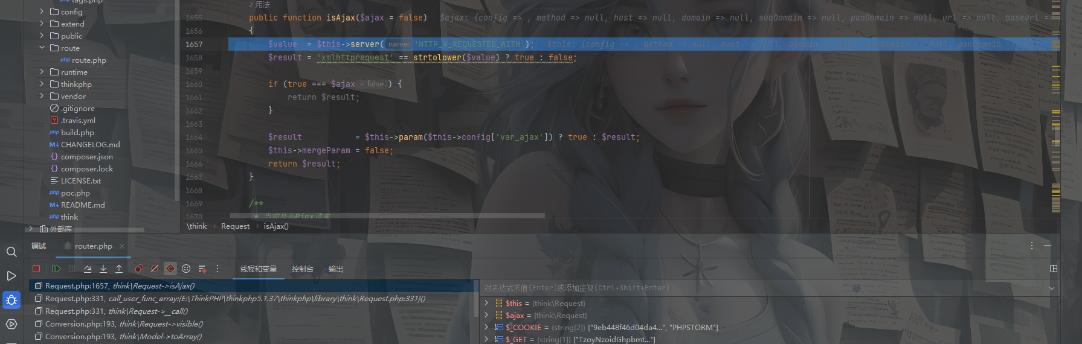The image size is (1082, 344).
Task: Click isAjax() in the breadcrumb bar
Action: (276, 226)
